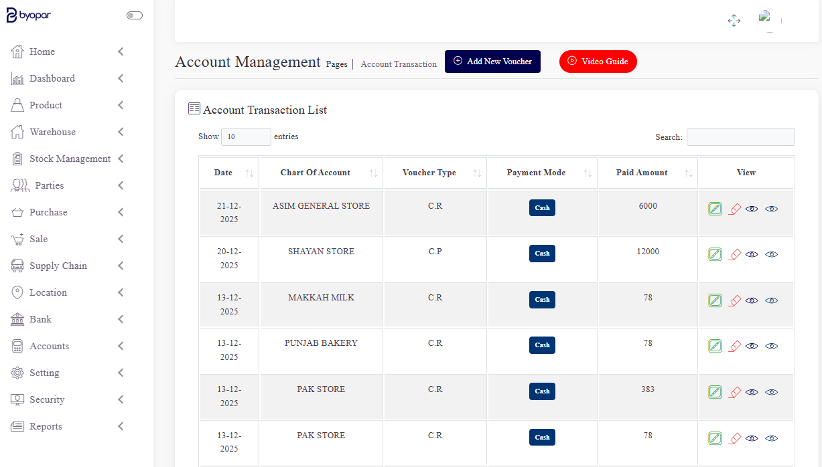Click inside the Search field
Image resolution: width=822 pixels, height=467 pixels.
pos(740,136)
